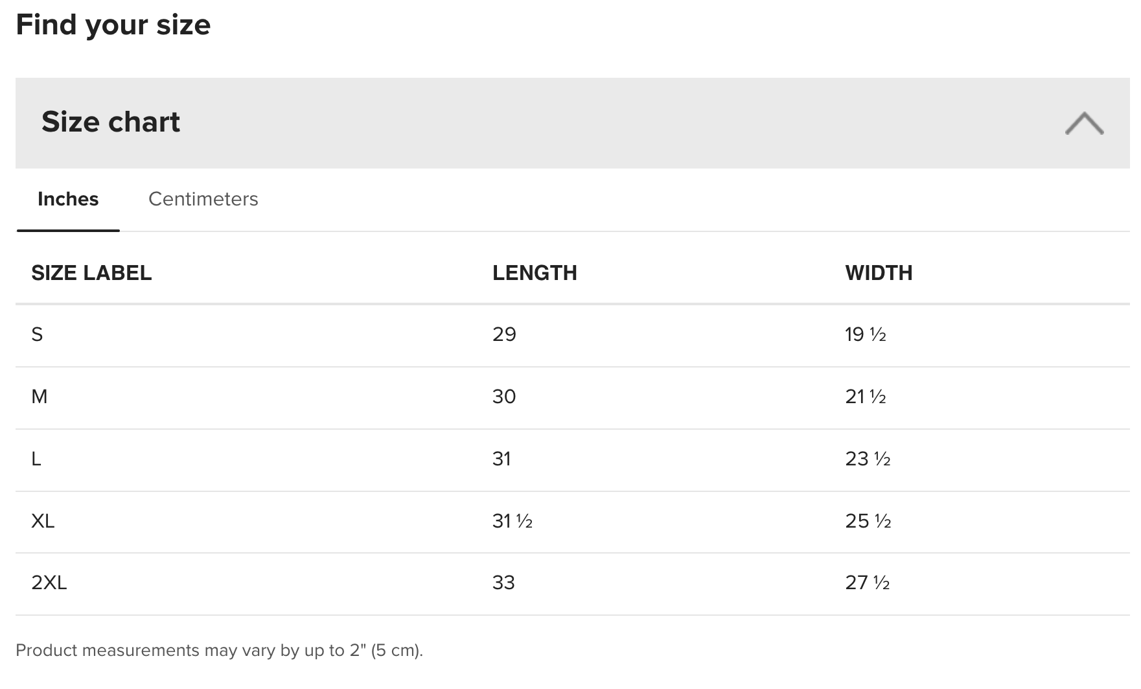Select the Inches tab
The image size is (1141, 689).
pyautogui.click(x=68, y=199)
